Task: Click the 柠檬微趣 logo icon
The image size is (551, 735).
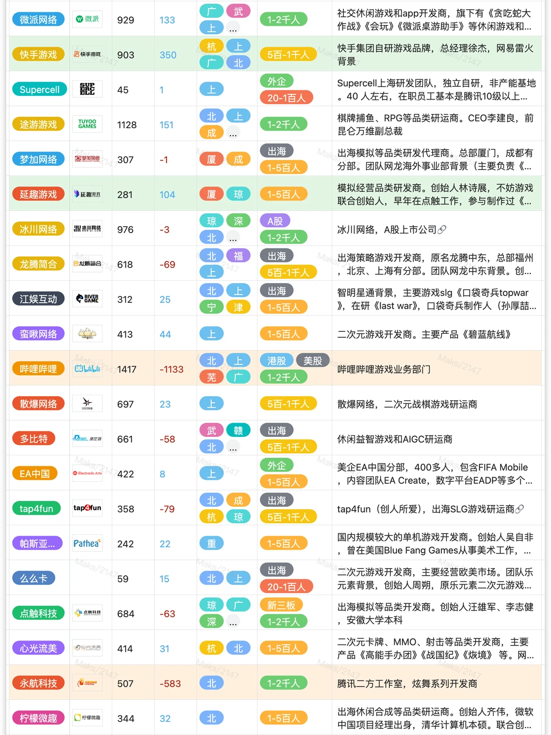Action: coord(87,718)
